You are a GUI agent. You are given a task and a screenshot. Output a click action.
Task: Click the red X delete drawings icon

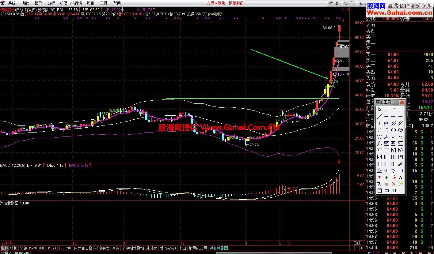[394, 184]
